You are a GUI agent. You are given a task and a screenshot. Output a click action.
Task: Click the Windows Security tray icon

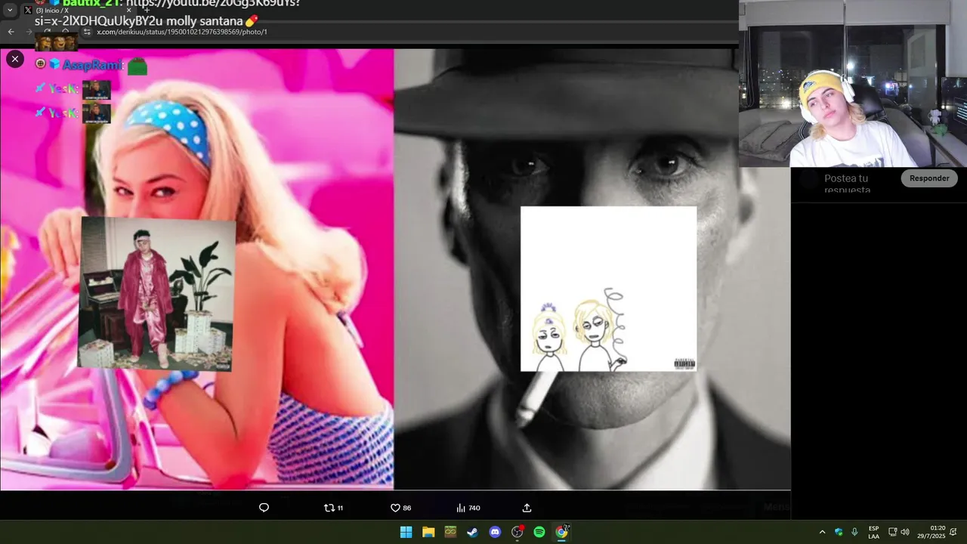click(839, 532)
